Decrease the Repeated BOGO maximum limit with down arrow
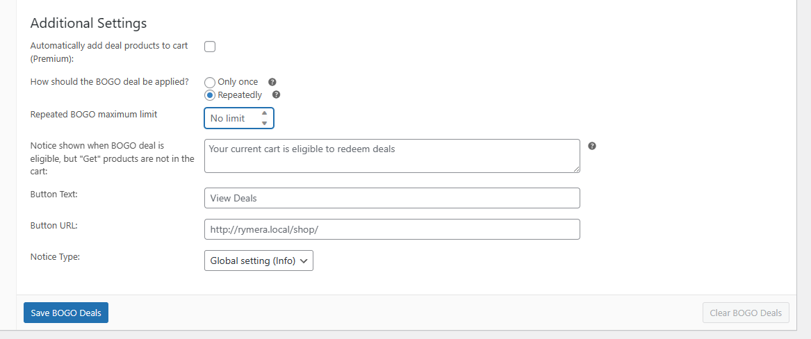 (x=264, y=123)
